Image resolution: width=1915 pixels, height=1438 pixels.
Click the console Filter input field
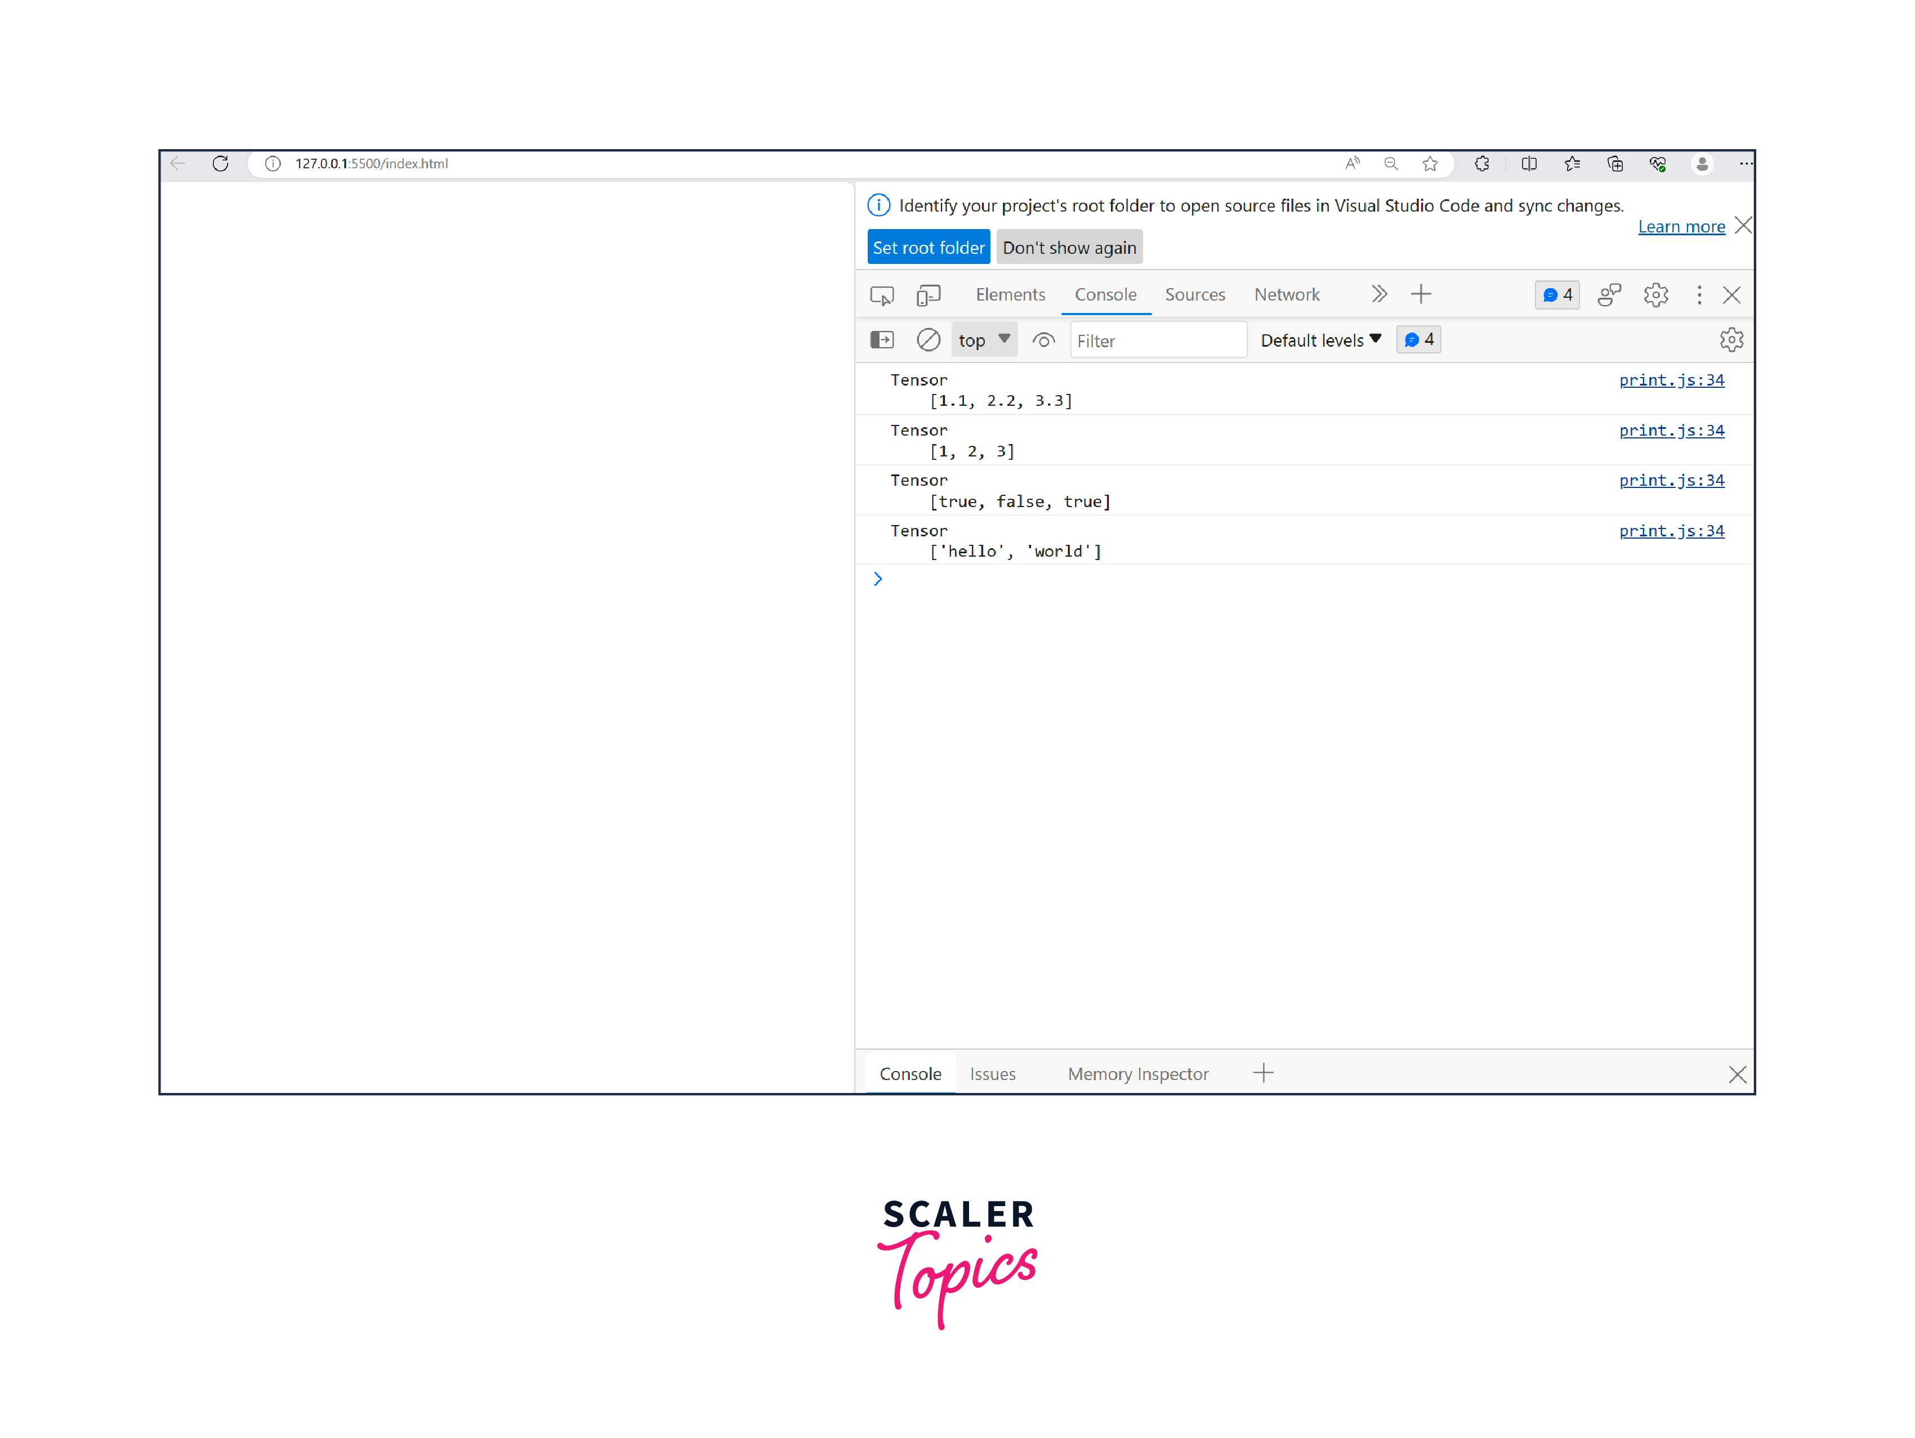coord(1158,341)
